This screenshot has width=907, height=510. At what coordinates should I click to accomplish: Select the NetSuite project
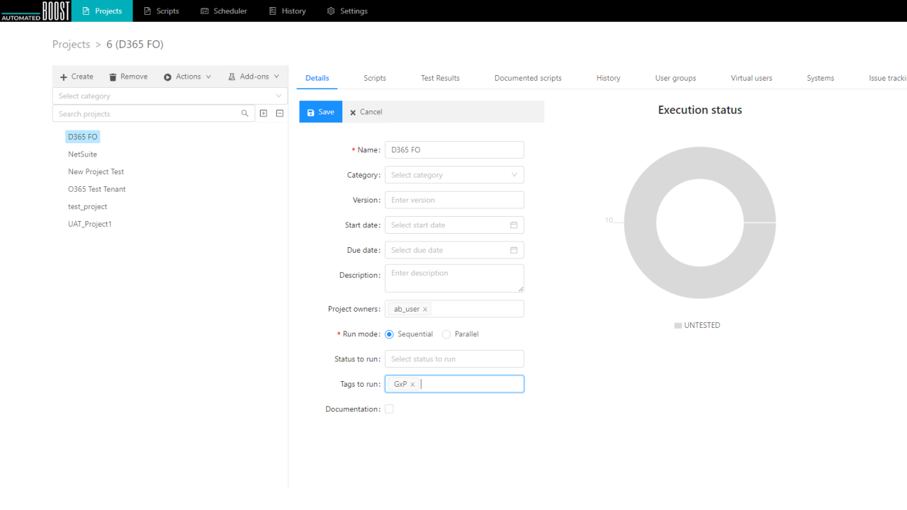83,154
